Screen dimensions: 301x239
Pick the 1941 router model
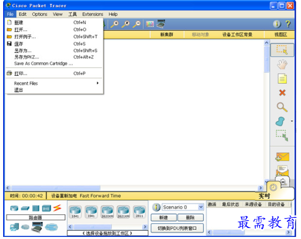[x=91, y=212]
